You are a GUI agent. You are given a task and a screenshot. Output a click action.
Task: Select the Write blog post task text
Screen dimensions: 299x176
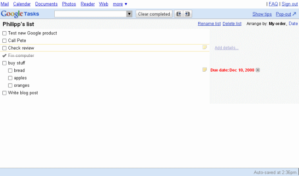click(x=23, y=93)
